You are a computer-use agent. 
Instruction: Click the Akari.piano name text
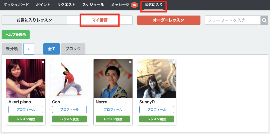point(20,102)
